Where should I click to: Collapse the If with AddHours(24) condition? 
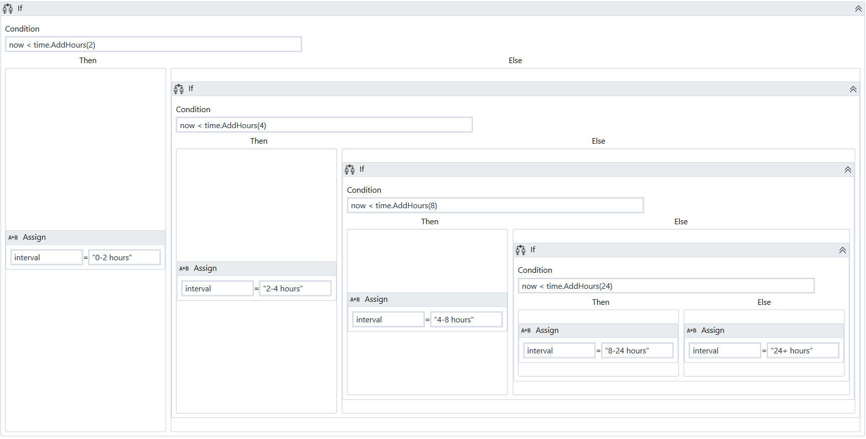point(842,250)
